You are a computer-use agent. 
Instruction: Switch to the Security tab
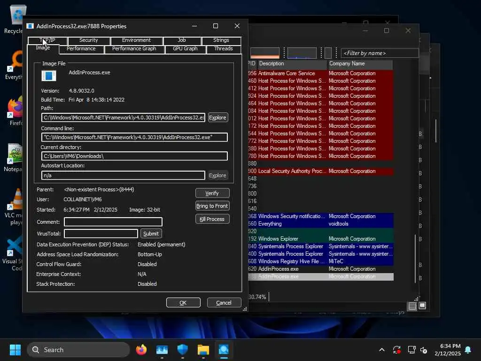click(89, 40)
